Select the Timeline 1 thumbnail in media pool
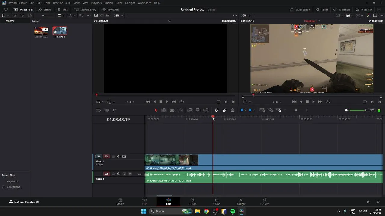 pos(60,31)
